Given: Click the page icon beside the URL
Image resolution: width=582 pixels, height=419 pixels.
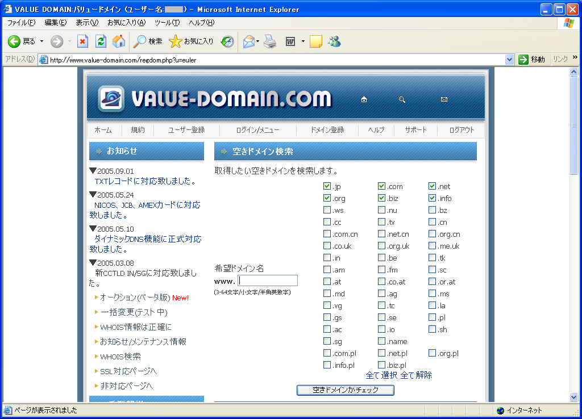Looking at the screenshot, I should tap(43, 60).
